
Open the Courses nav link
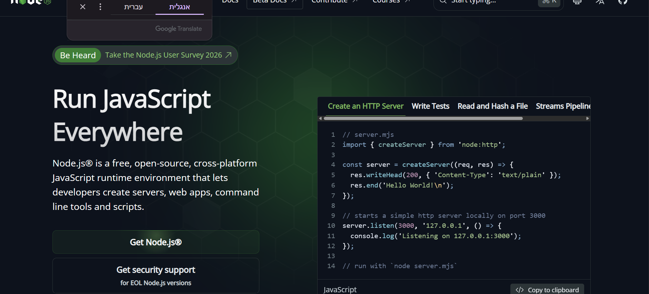point(391,2)
